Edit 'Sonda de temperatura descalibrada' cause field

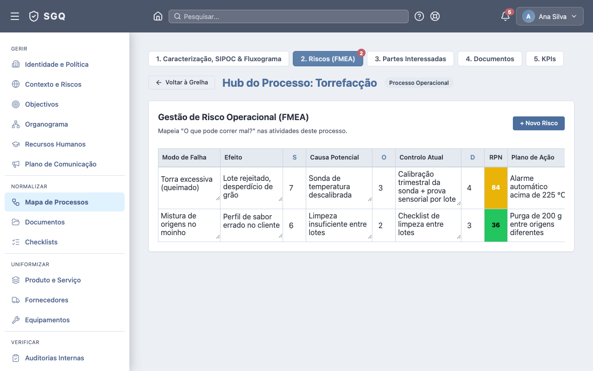pos(339,187)
